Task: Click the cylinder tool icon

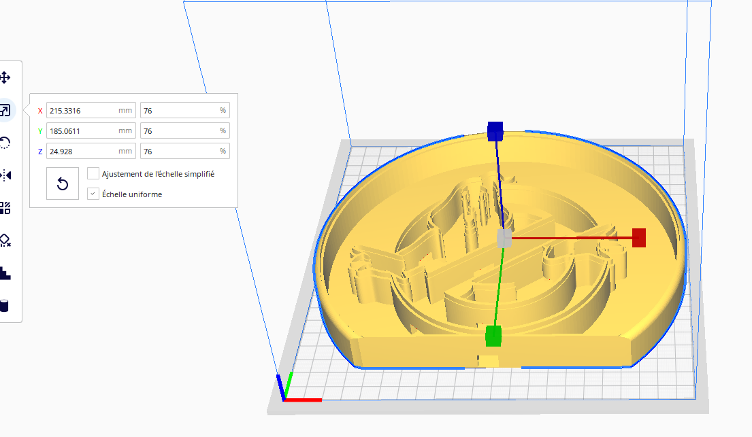Action: click(x=5, y=305)
